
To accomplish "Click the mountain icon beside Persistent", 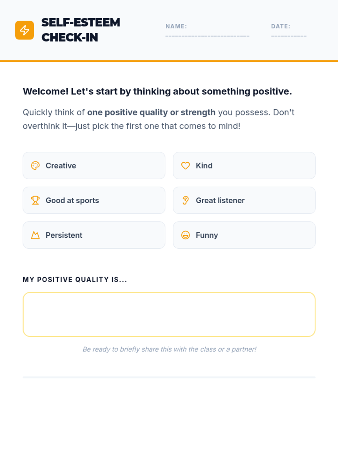I will 35,235.
